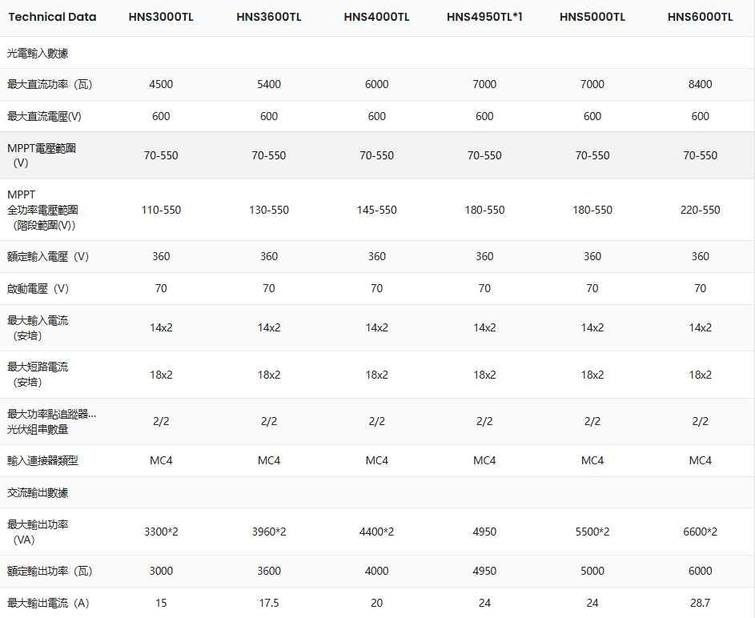Click the 交流輸出數據 section row label
The width and height of the screenshot is (755, 618).
pos(38,492)
